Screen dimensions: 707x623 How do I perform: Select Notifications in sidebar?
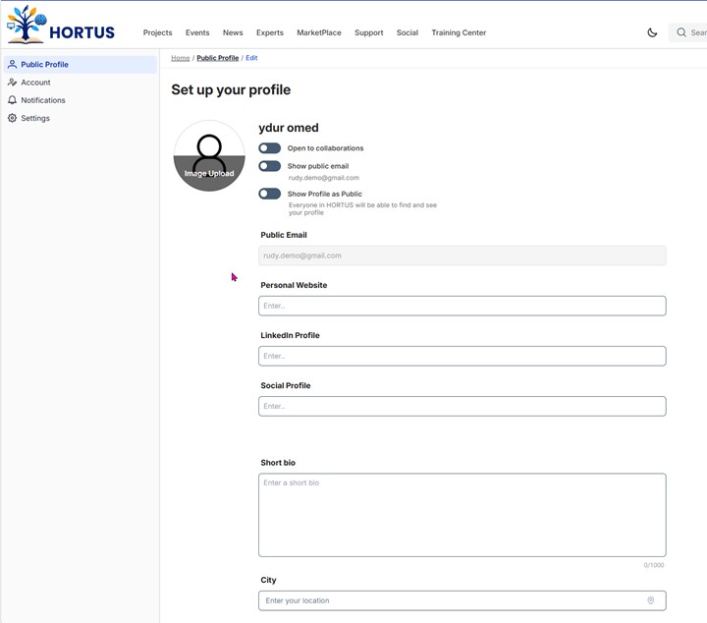pyautogui.click(x=81, y=100)
